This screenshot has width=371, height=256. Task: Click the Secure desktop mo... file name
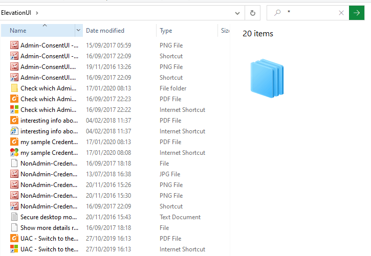click(49, 217)
